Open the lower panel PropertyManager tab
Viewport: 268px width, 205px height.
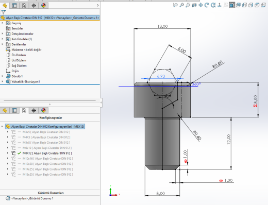[14, 110]
